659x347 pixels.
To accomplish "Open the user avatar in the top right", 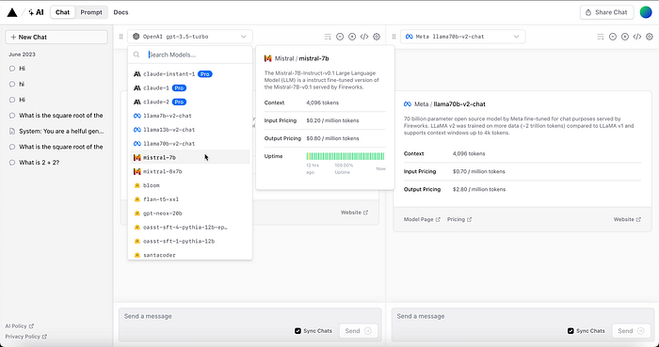I will pyautogui.click(x=646, y=12).
